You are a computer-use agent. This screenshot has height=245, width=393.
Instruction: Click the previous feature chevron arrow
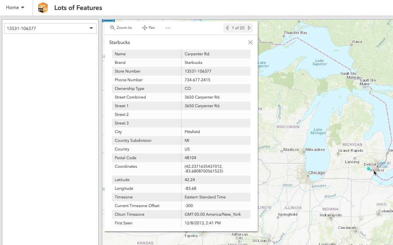point(227,28)
